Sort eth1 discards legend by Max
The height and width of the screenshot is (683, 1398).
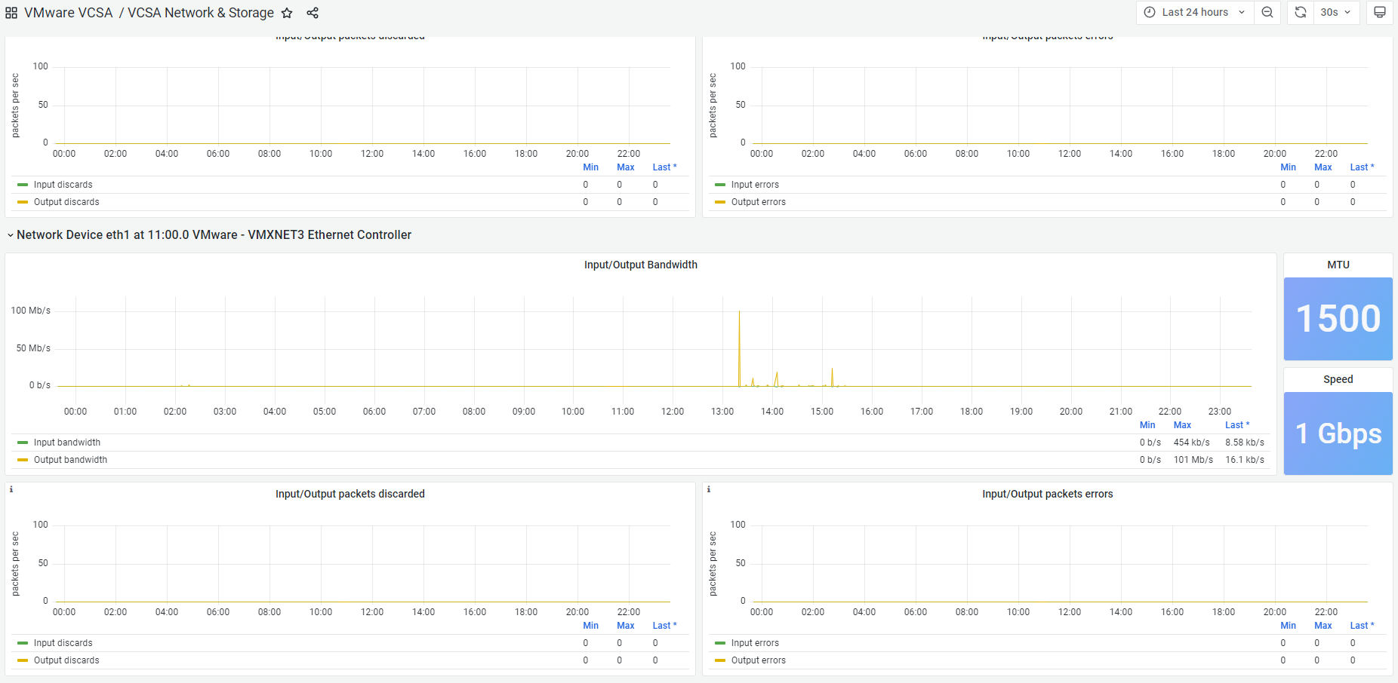coord(626,626)
